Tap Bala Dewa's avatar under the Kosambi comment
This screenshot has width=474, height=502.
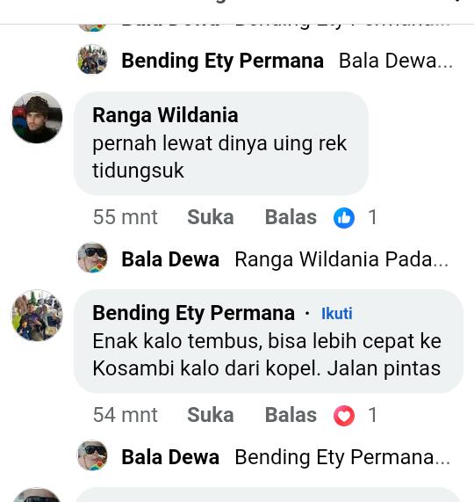click(x=92, y=455)
